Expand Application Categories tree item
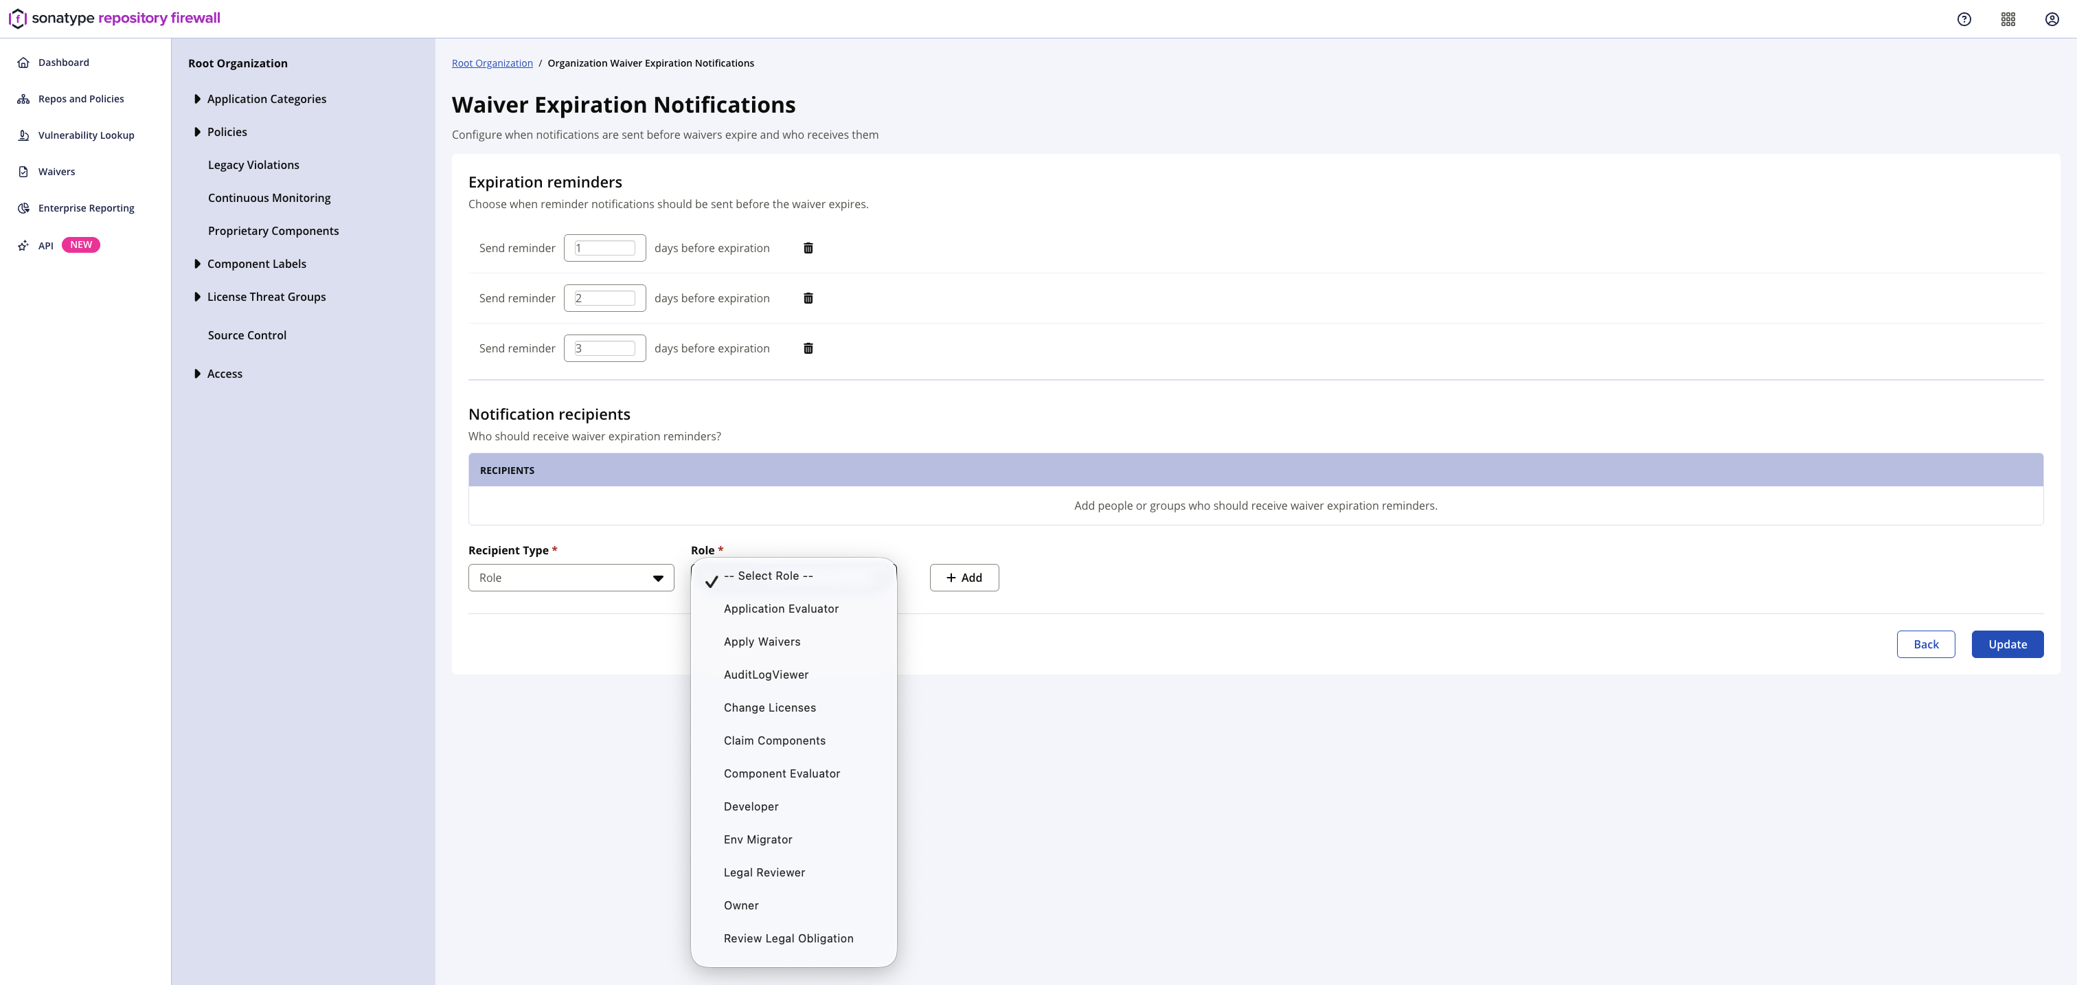 [x=198, y=99]
